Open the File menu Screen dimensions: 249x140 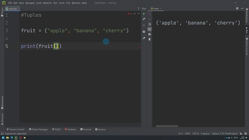[10, 3]
